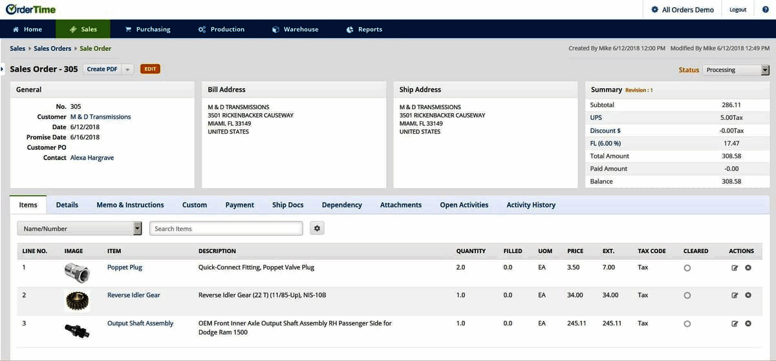Delete the Reverse Idler Gear line item

(748, 295)
